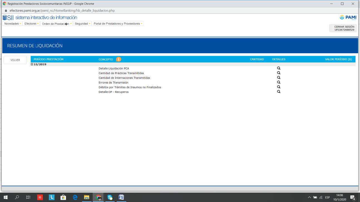Viewport: 360px width, 202px height.
Task: Click the orange info icon beside Concepto
Action: tap(119, 59)
